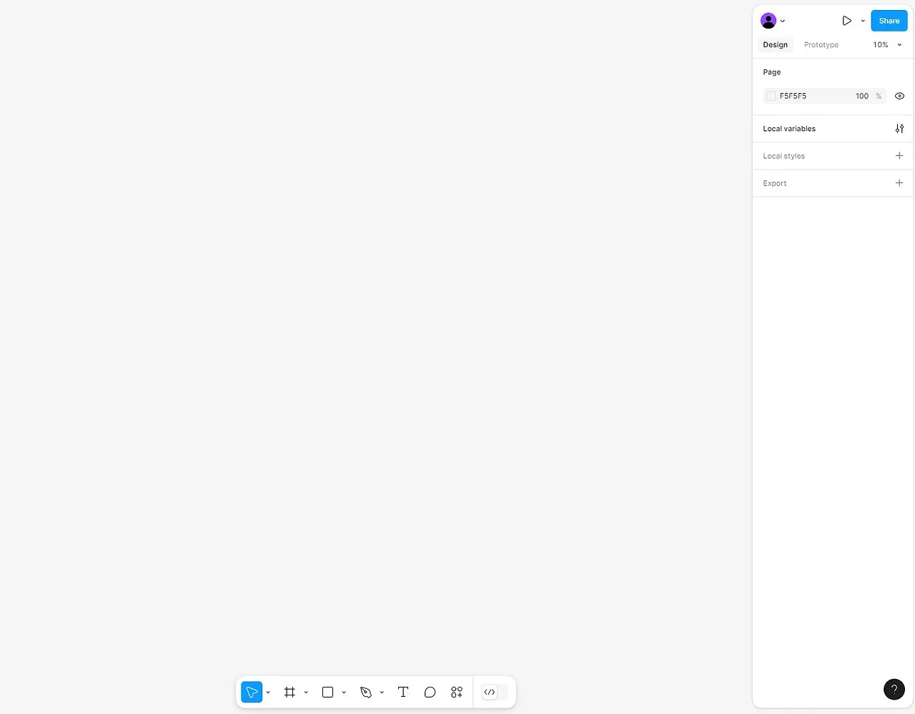Expand Frame tool options chevron
The width and height of the screenshot is (915, 714).
pos(306,693)
